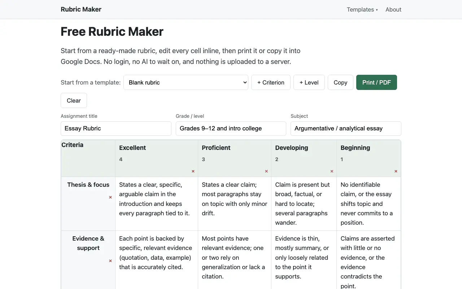Click the Criteria header cell
Image resolution: width=462 pixels, height=289 pixels.
[88, 158]
